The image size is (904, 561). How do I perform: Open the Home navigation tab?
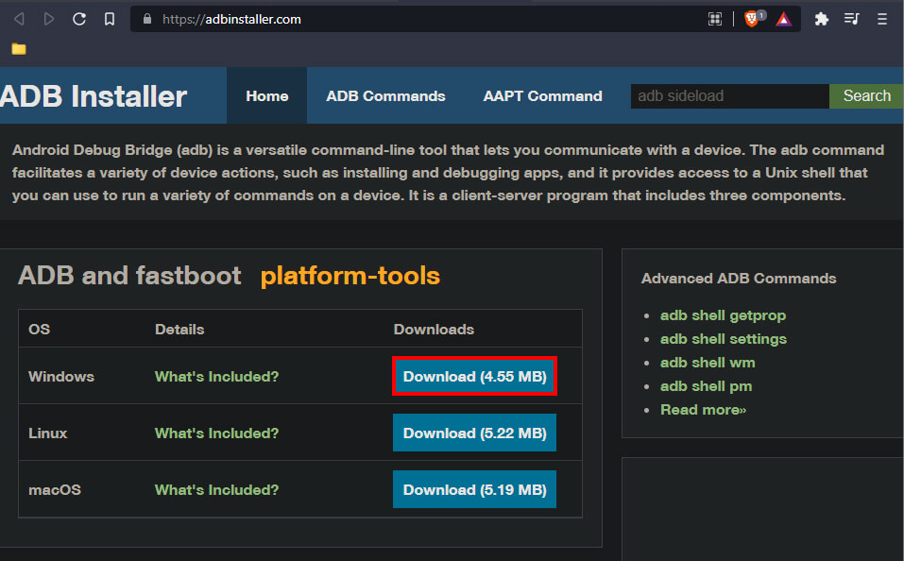(267, 95)
